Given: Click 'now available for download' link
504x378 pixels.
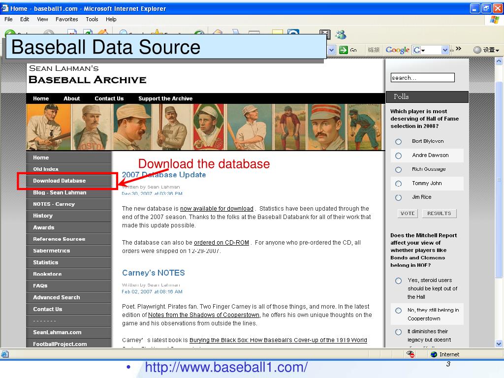Looking at the screenshot, I should 217,209.
